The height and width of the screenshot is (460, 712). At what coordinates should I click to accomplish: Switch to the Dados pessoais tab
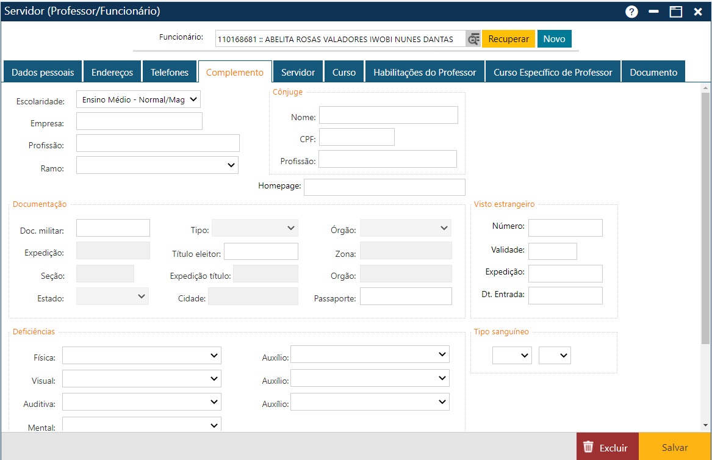pyautogui.click(x=43, y=72)
